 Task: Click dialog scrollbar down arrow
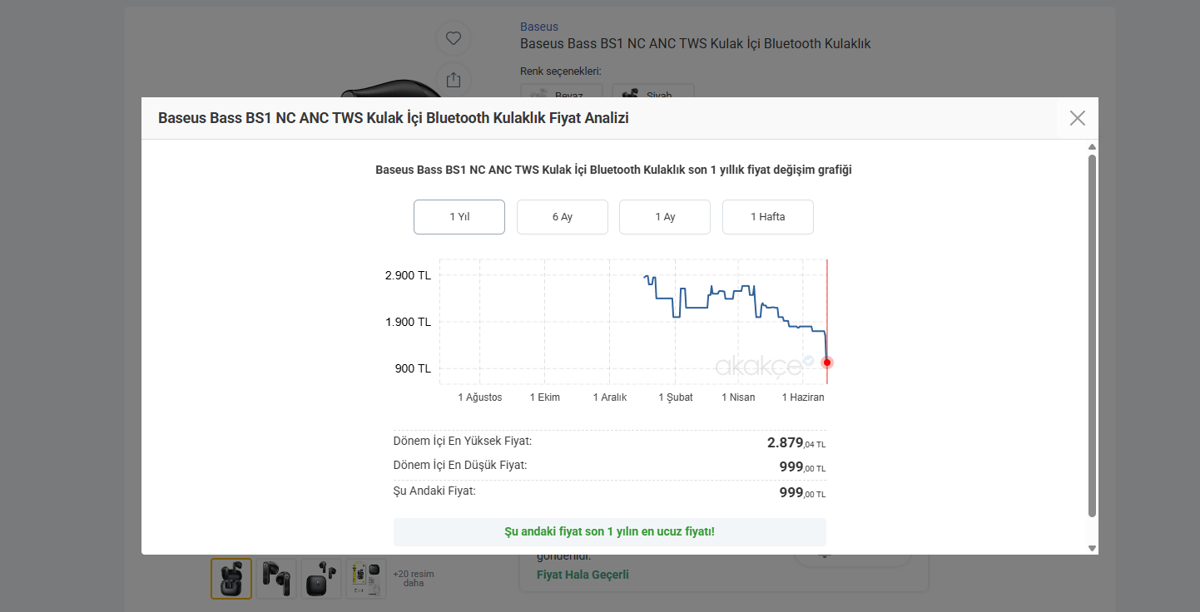pos(1093,548)
